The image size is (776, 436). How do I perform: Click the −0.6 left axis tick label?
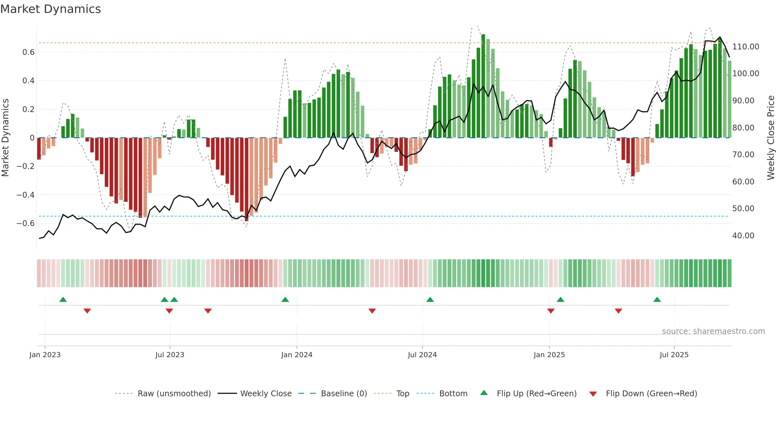click(x=26, y=223)
